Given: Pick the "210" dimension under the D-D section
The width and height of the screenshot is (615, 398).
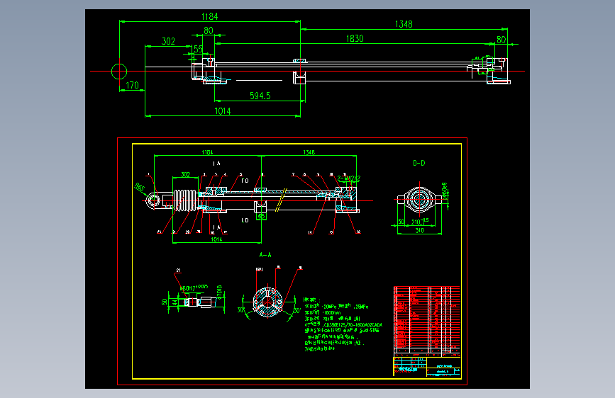Looking at the screenshot, I should (419, 222).
